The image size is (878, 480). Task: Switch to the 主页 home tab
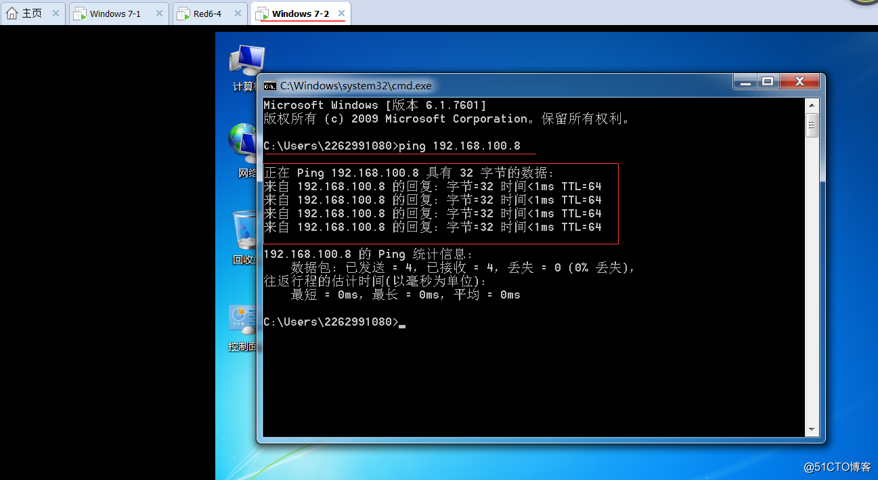pos(32,13)
